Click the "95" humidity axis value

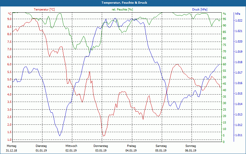(x=224, y=19)
